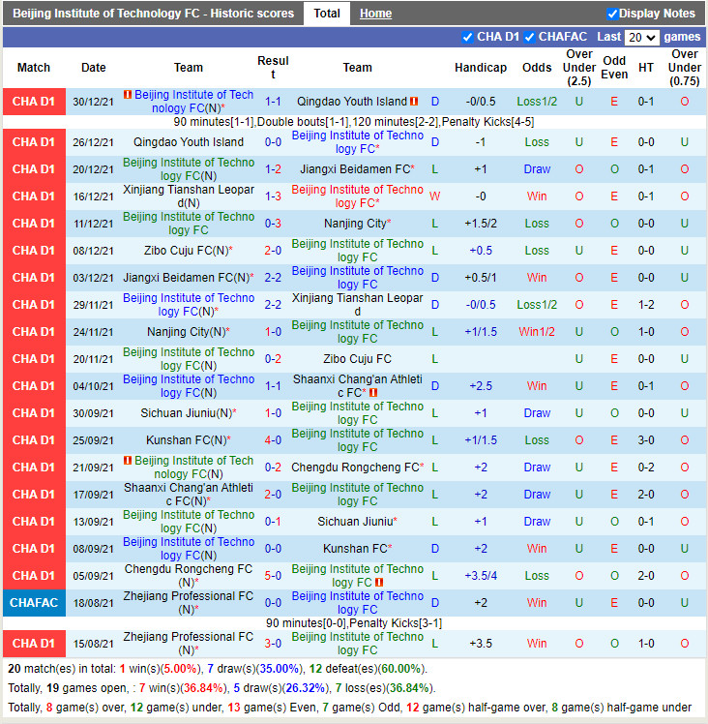Viewport: 708px width, 724px height.
Task: Click the date 18/08/21
Action: tap(93, 603)
